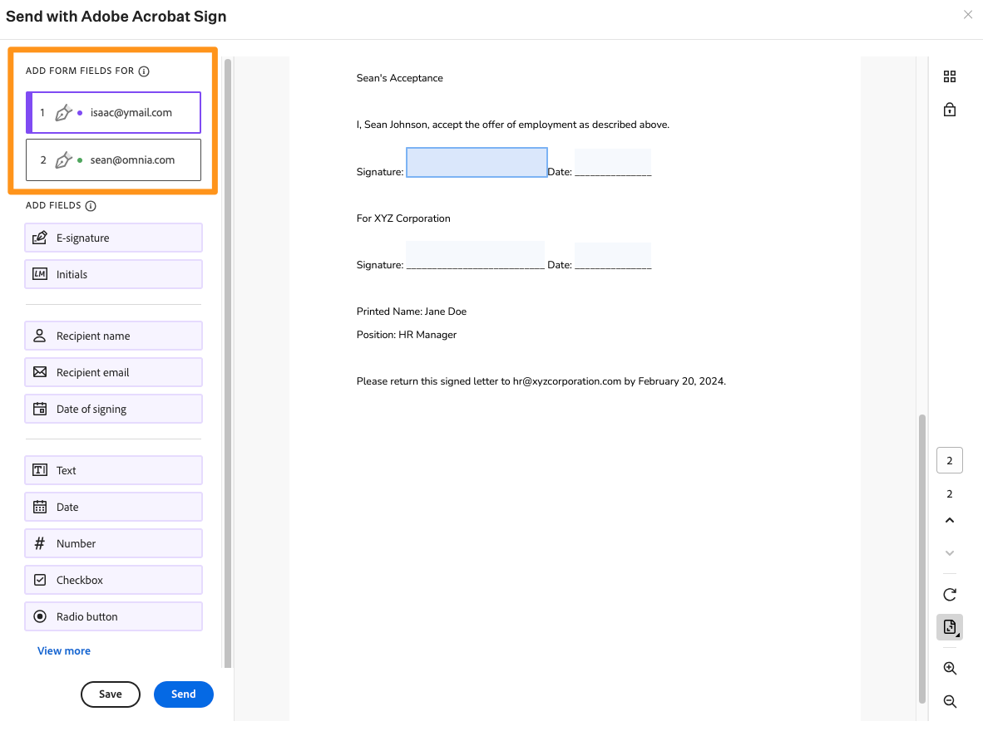This screenshot has height=731, width=983.
Task: Add a Recipient email field
Action: coord(113,372)
